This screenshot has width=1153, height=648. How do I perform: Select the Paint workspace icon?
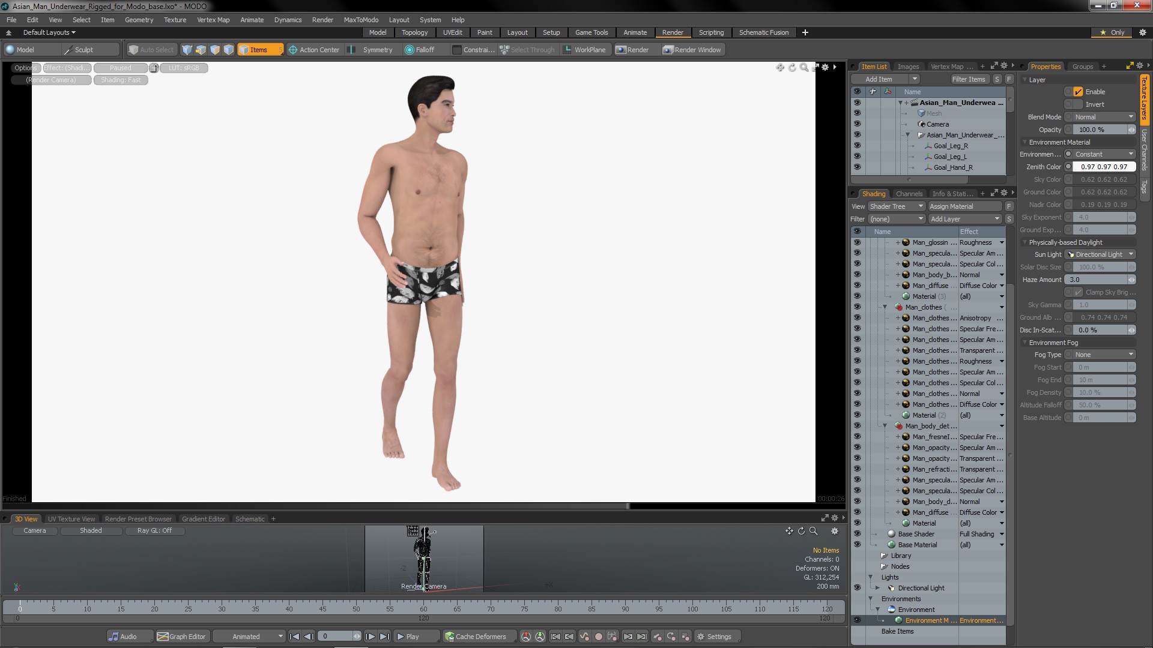point(484,32)
